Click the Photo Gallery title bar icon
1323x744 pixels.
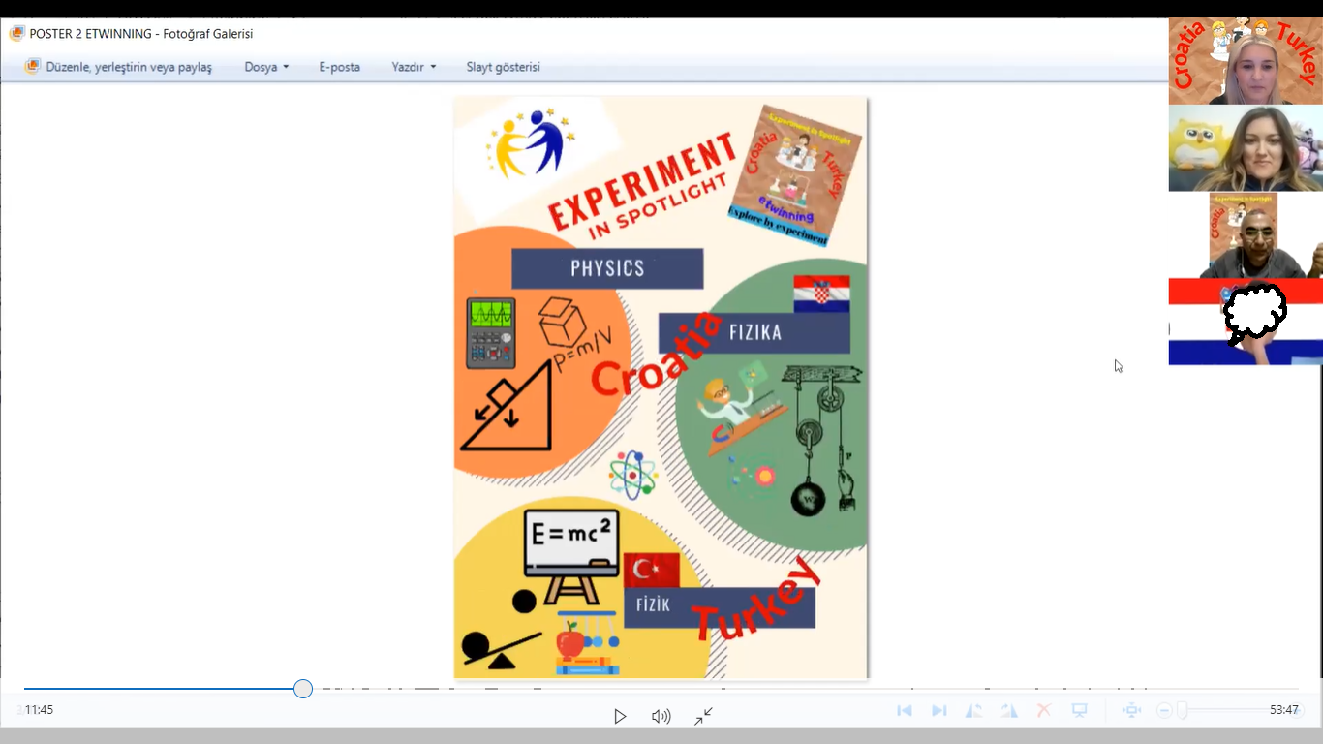click(x=16, y=33)
